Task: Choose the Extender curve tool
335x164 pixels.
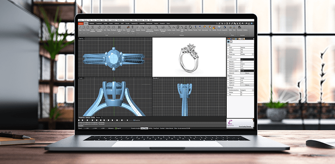Action: coord(137,27)
